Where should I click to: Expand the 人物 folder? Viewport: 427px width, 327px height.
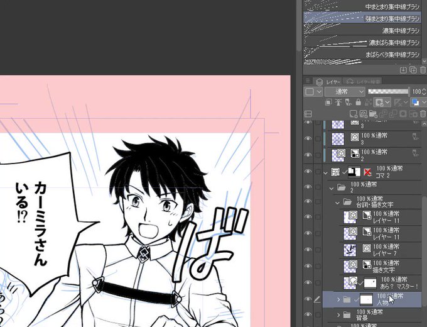(338, 300)
